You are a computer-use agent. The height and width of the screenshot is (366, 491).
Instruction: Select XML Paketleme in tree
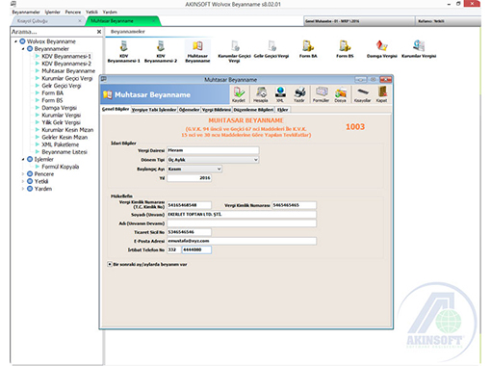pos(61,144)
